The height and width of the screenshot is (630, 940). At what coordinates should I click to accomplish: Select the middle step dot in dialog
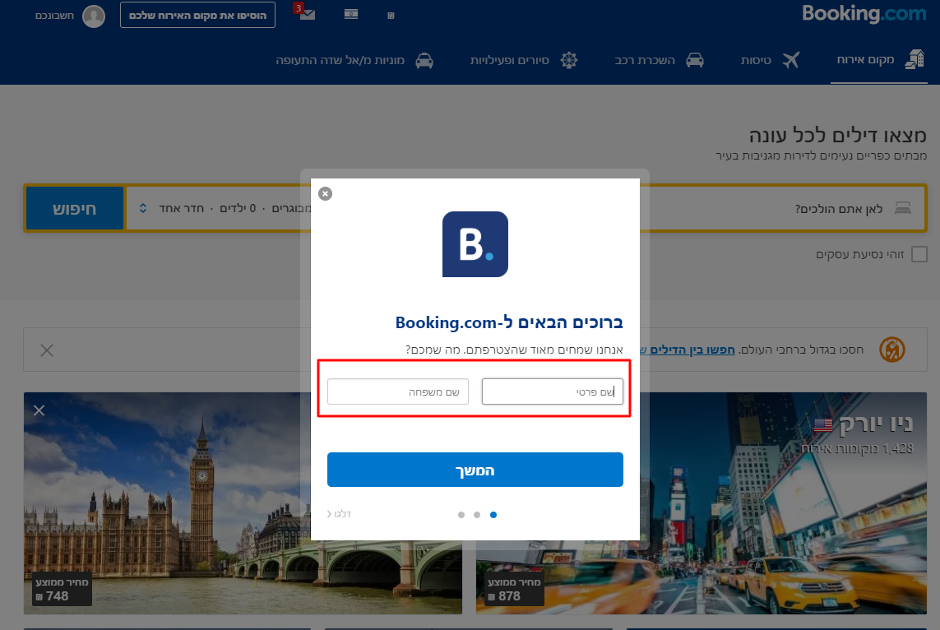(477, 514)
